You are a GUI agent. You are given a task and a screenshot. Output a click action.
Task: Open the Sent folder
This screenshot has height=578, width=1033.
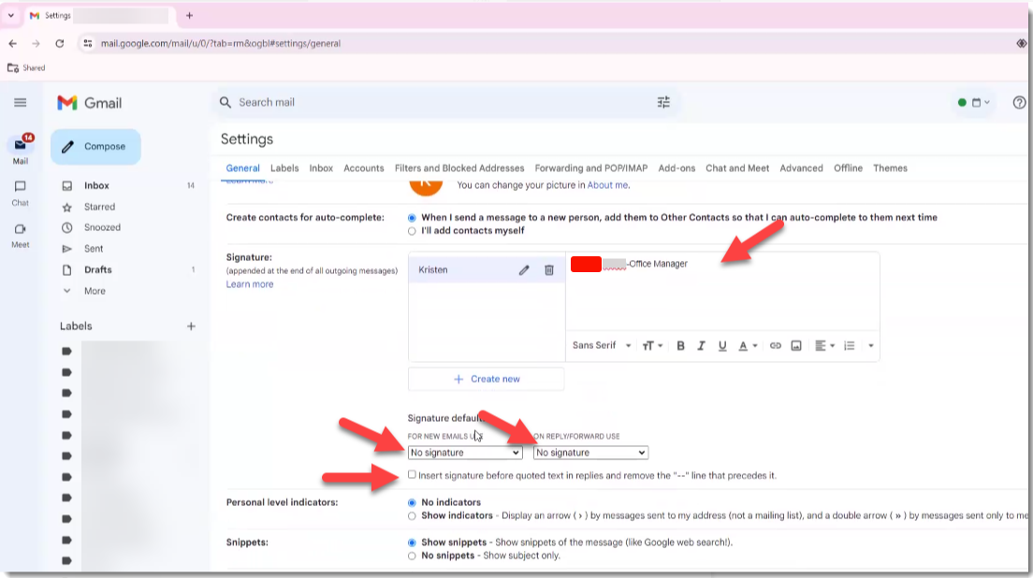(94, 249)
